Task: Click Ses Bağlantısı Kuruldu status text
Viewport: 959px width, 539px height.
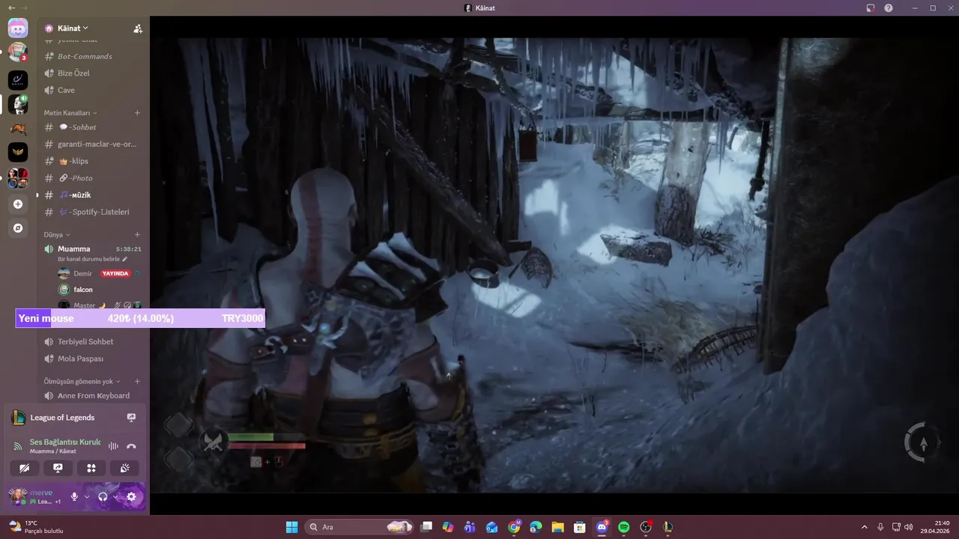Action: pos(64,442)
